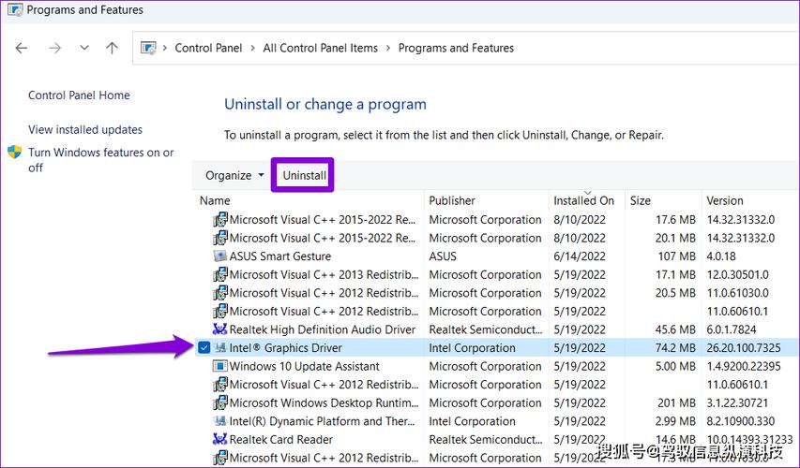Image resolution: width=800 pixels, height=468 pixels.
Task: Sort the list by the Publisher column
Action: (x=451, y=200)
